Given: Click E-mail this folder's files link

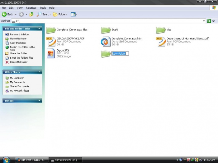Looking at the screenshot, I should pyautogui.click(x=21, y=58).
